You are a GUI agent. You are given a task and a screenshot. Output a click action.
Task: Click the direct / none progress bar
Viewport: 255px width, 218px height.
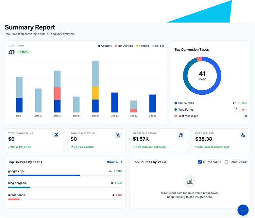tap(65, 199)
